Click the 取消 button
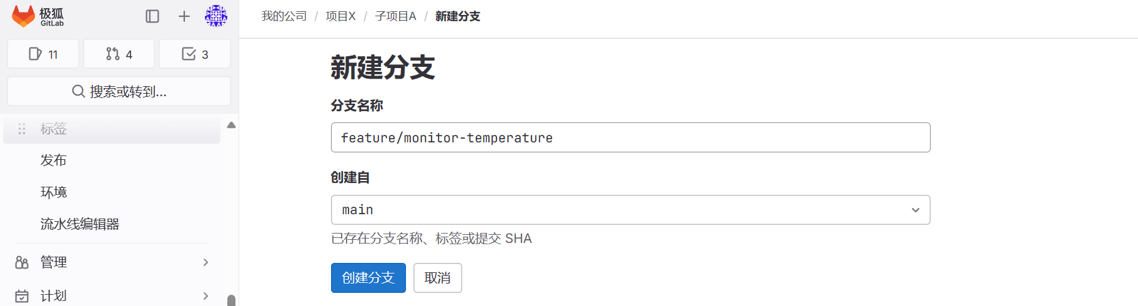This screenshot has height=306, width=1138. pyautogui.click(x=437, y=278)
